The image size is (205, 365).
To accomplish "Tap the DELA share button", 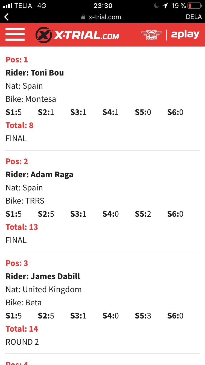I will click(x=194, y=17).
